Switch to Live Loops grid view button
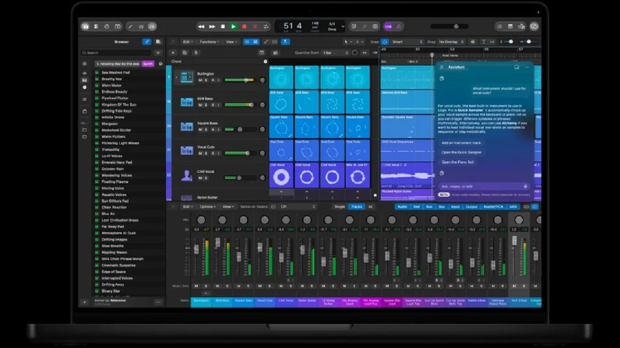620x348 pixels. click(x=247, y=42)
